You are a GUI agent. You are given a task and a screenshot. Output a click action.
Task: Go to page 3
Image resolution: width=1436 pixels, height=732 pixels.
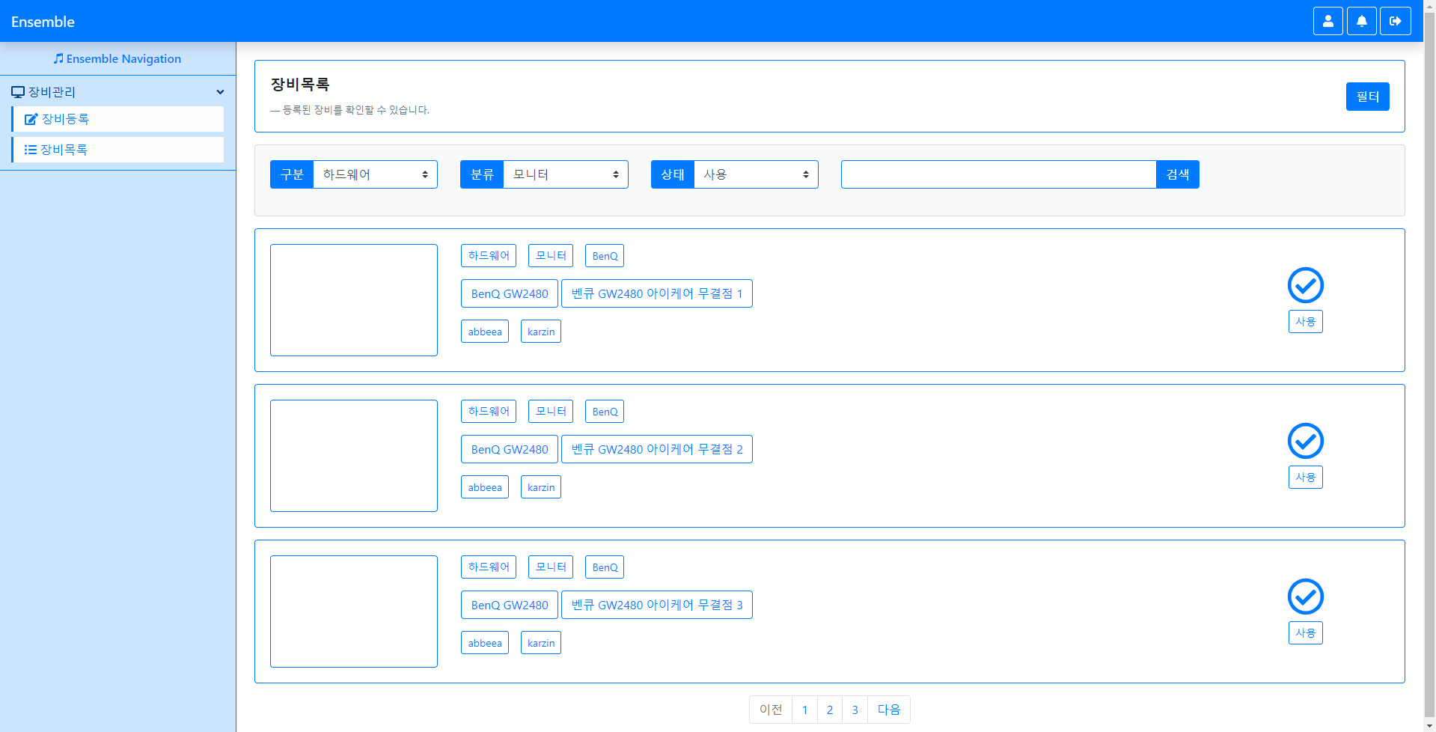(855, 710)
